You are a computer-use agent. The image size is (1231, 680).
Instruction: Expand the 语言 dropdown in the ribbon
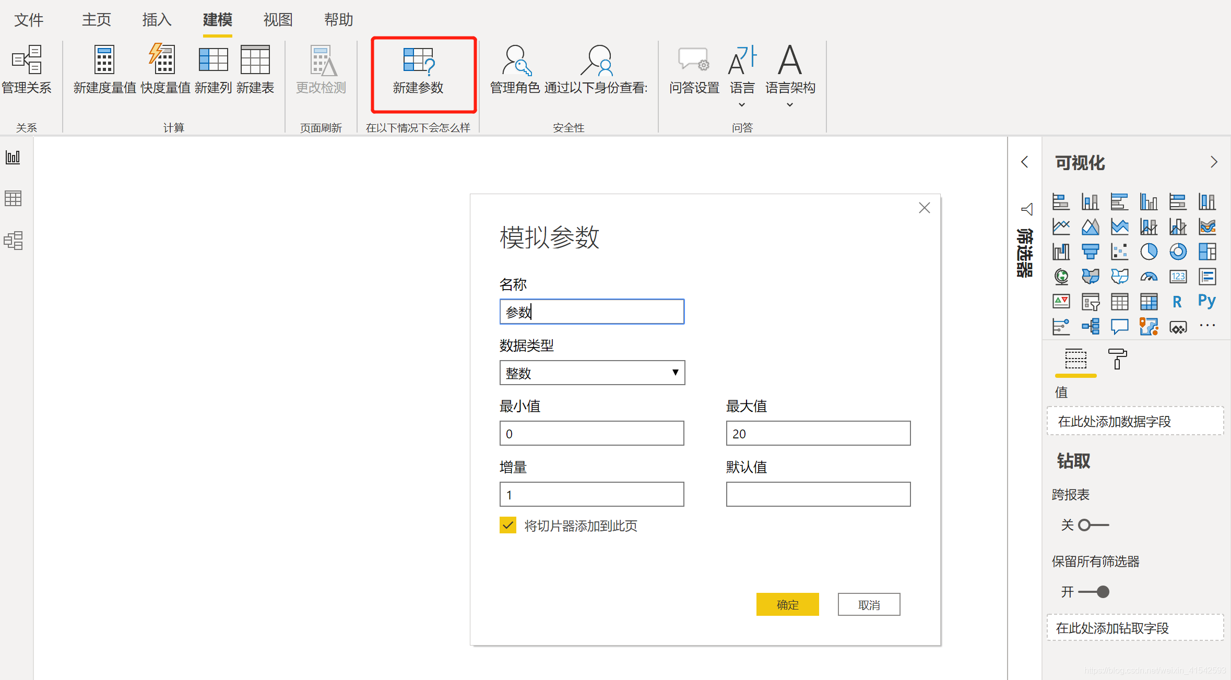(x=741, y=105)
